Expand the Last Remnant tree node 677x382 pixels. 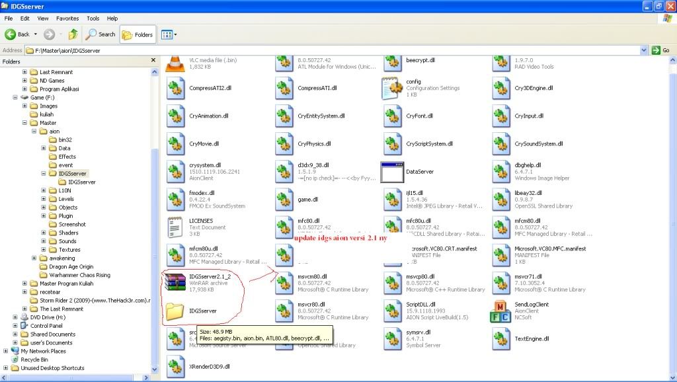[x=24, y=72]
